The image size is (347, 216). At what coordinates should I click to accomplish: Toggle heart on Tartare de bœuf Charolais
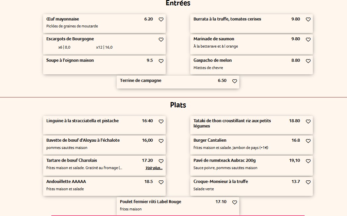coord(161,161)
